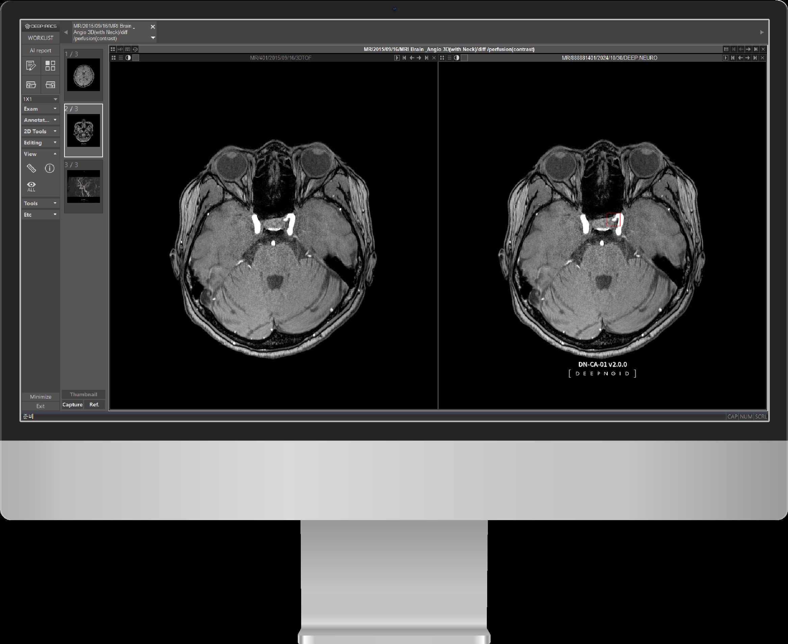Viewport: 788px width, 644px height.
Task: Click grid icon in DEEP:NEURO viewport header
Action: (x=442, y=58)
